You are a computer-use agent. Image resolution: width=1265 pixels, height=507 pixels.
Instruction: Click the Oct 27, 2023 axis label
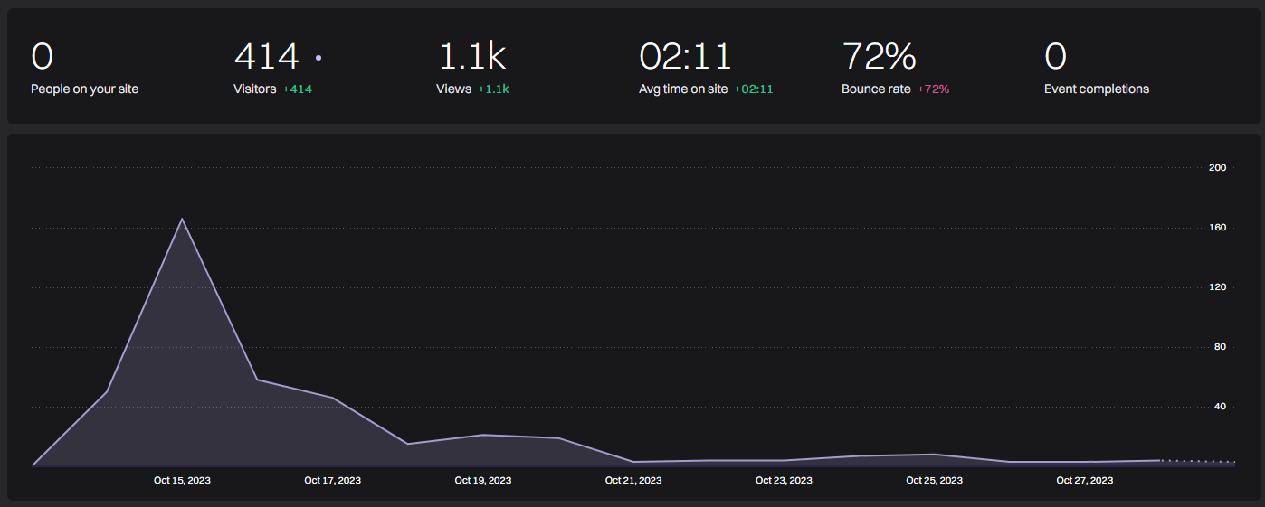pos(1084,481)
